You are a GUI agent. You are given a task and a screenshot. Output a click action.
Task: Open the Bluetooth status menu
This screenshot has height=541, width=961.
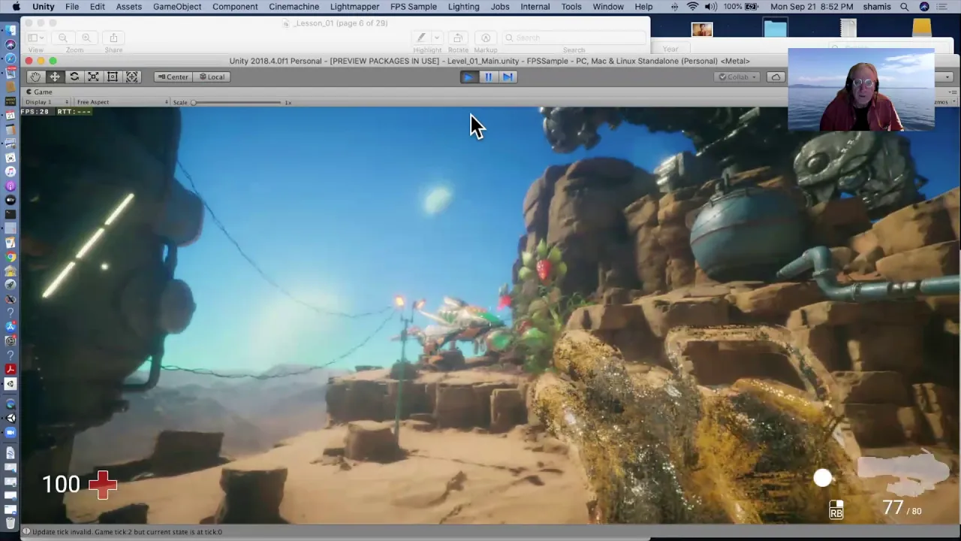tap(674, 7)
